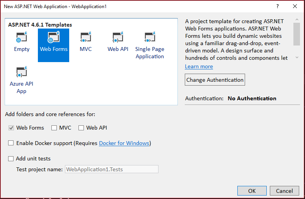The height and width of the screenshot is (199, 305).
Task: Click the ASP.NET 4.6.1 Templates heading
Action: [x=40, y=25]
